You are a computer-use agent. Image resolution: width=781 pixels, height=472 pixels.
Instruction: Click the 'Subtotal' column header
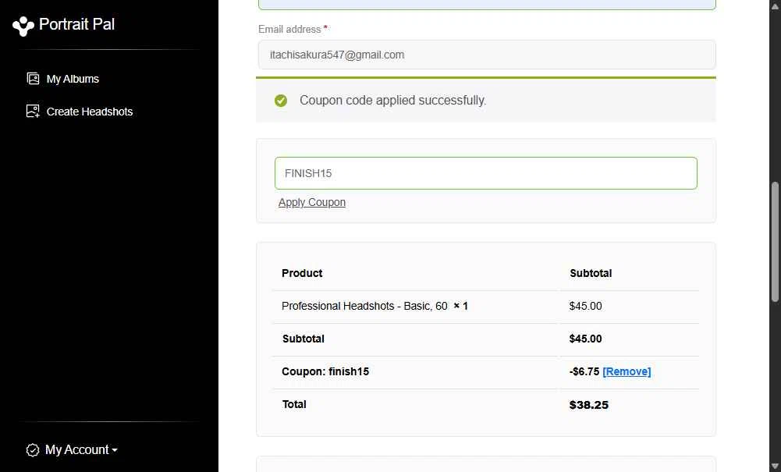(591, 273)
